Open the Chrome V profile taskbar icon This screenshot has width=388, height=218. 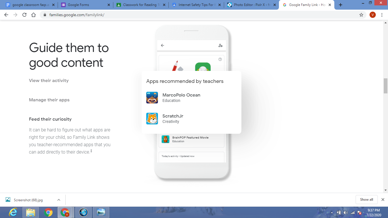tap(65, 212)
